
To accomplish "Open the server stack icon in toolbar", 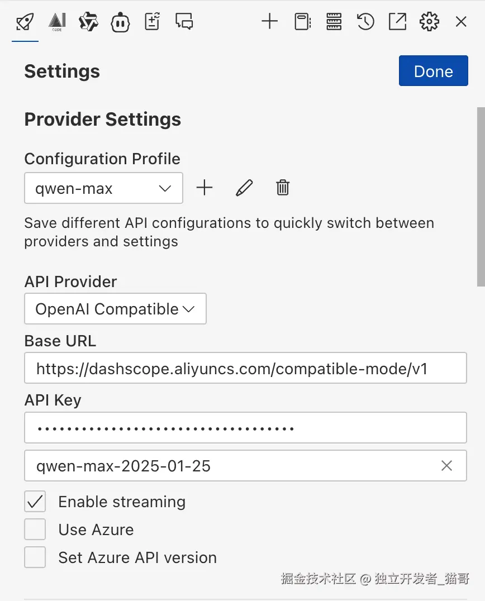I will pyautogui.click(x=334, y=22).
